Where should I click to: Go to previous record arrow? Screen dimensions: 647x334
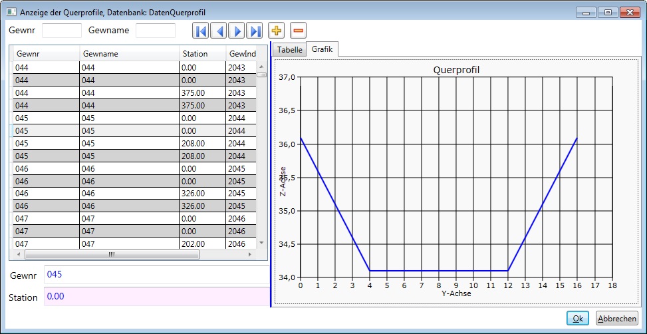click(218, 31)
